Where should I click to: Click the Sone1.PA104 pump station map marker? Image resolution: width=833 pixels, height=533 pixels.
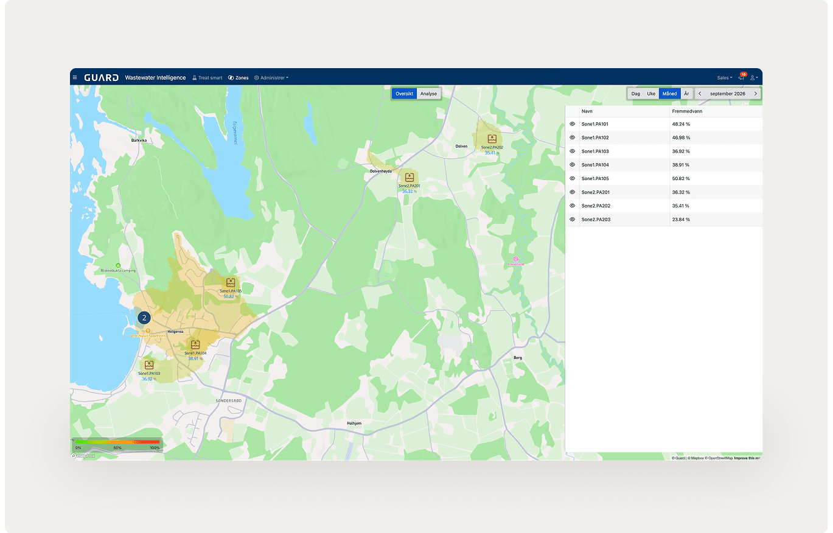click(195, 344)
